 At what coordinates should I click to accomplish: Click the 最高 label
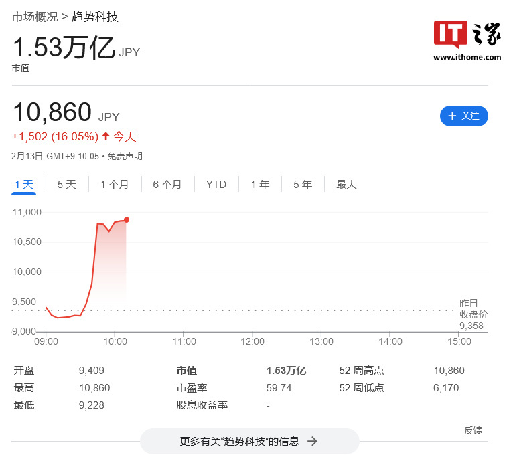click(24, 388)
